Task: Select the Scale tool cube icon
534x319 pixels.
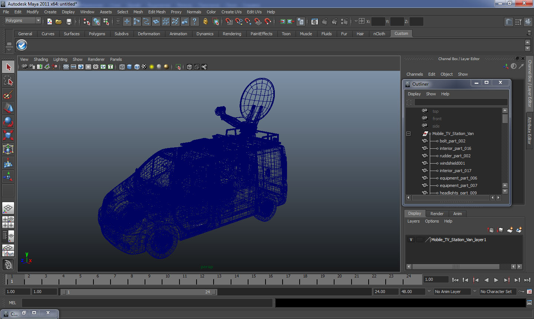Action: click(x=8, y=135)
